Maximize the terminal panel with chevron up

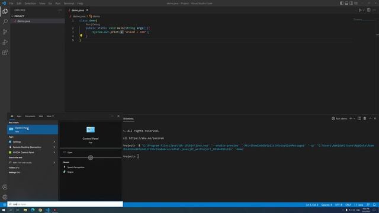tap(370, 118)
